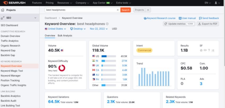225x108 pixels.
Task: Open the App Center dropdown
Action: (x=103, y=3)
